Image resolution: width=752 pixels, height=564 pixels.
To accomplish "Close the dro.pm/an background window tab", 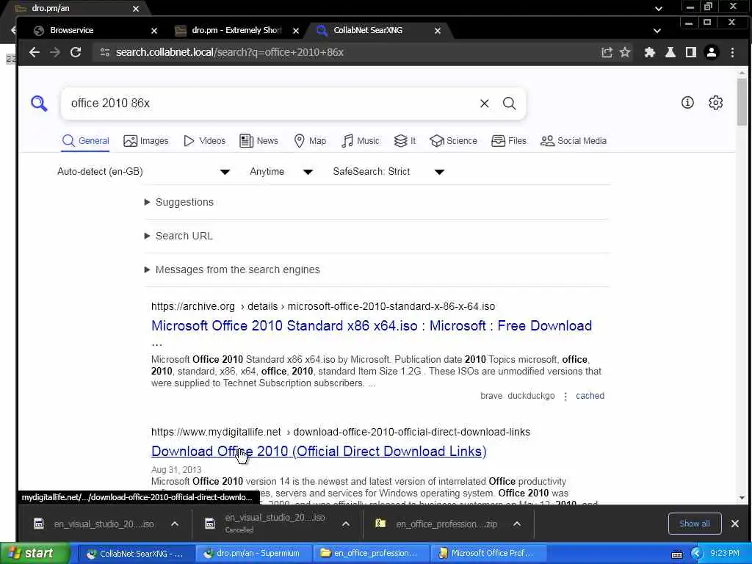I will click(136, 9).
